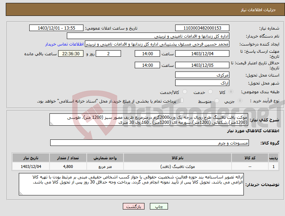Click the بازگشت back button
Viewport: 285px width, 216px height.
(x=134, y=207)
